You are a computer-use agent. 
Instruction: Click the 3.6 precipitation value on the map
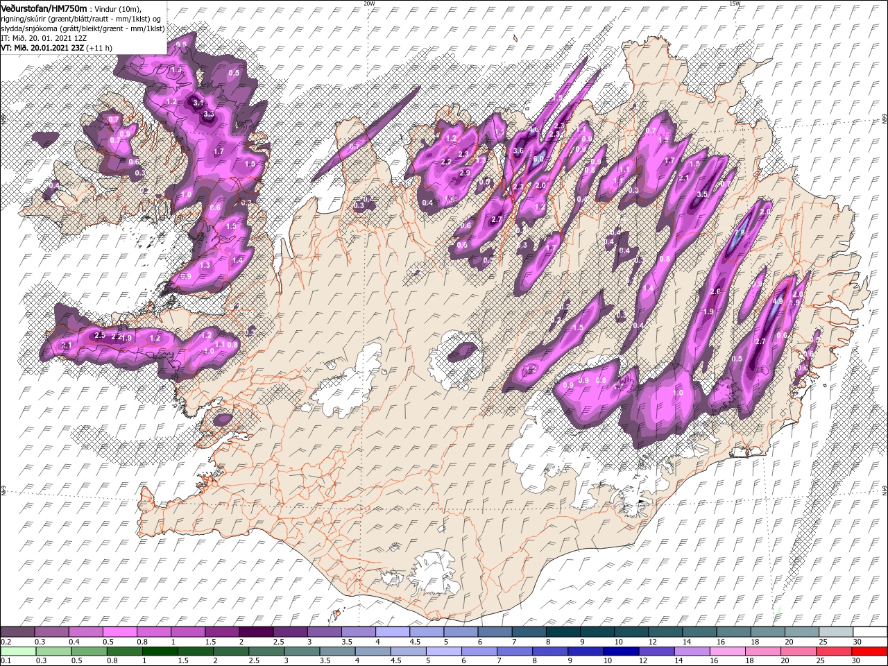[518, 151]
